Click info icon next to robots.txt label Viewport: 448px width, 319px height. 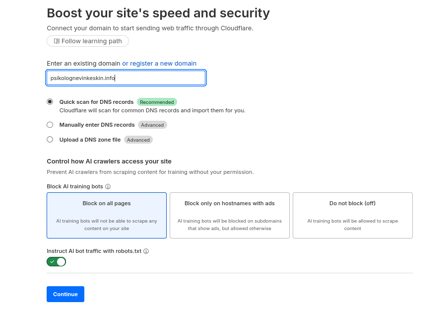point(146,251)
